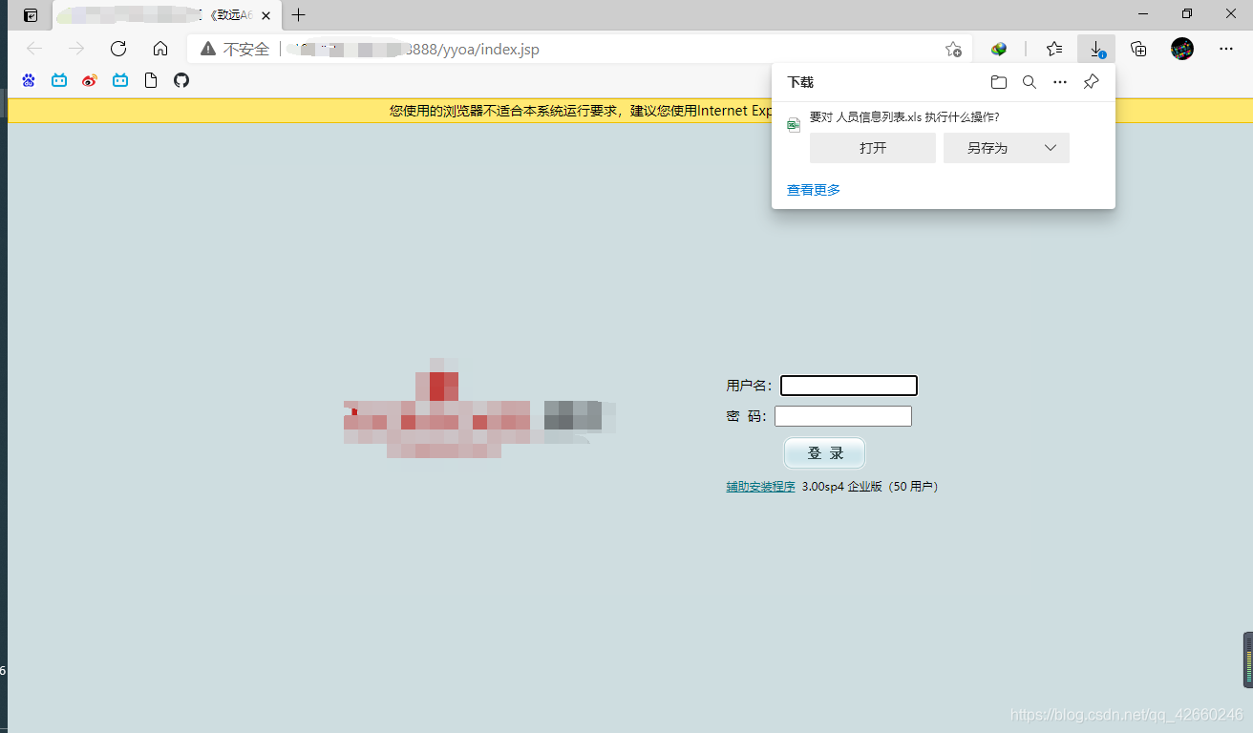Open the collections button

[1138, 49]
